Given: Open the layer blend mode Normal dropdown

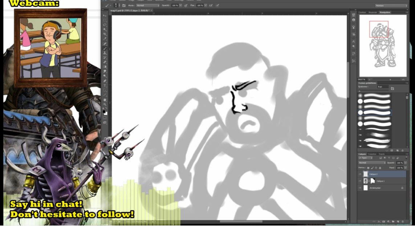Looking at the screenshot, I should 372,163.
